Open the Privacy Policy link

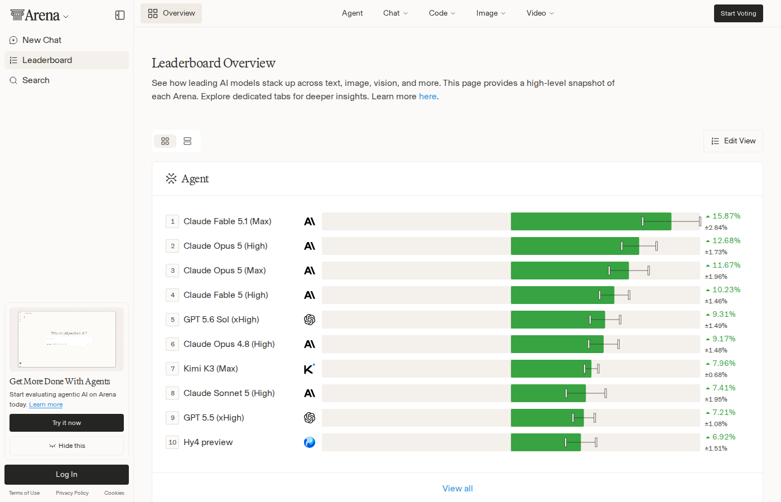[x=72, y=493]
